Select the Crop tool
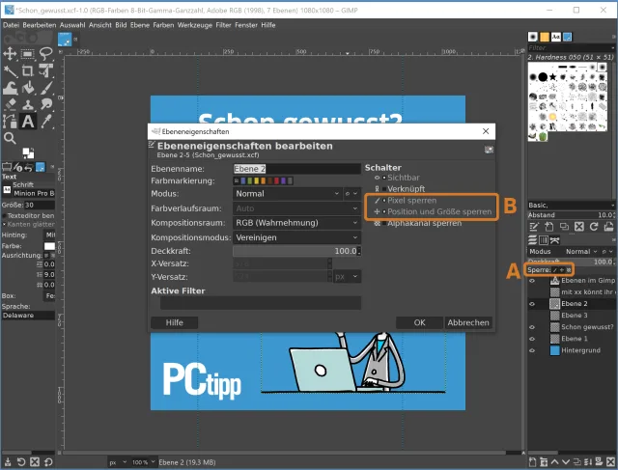 pyautogui.click(x=28, y=70)
